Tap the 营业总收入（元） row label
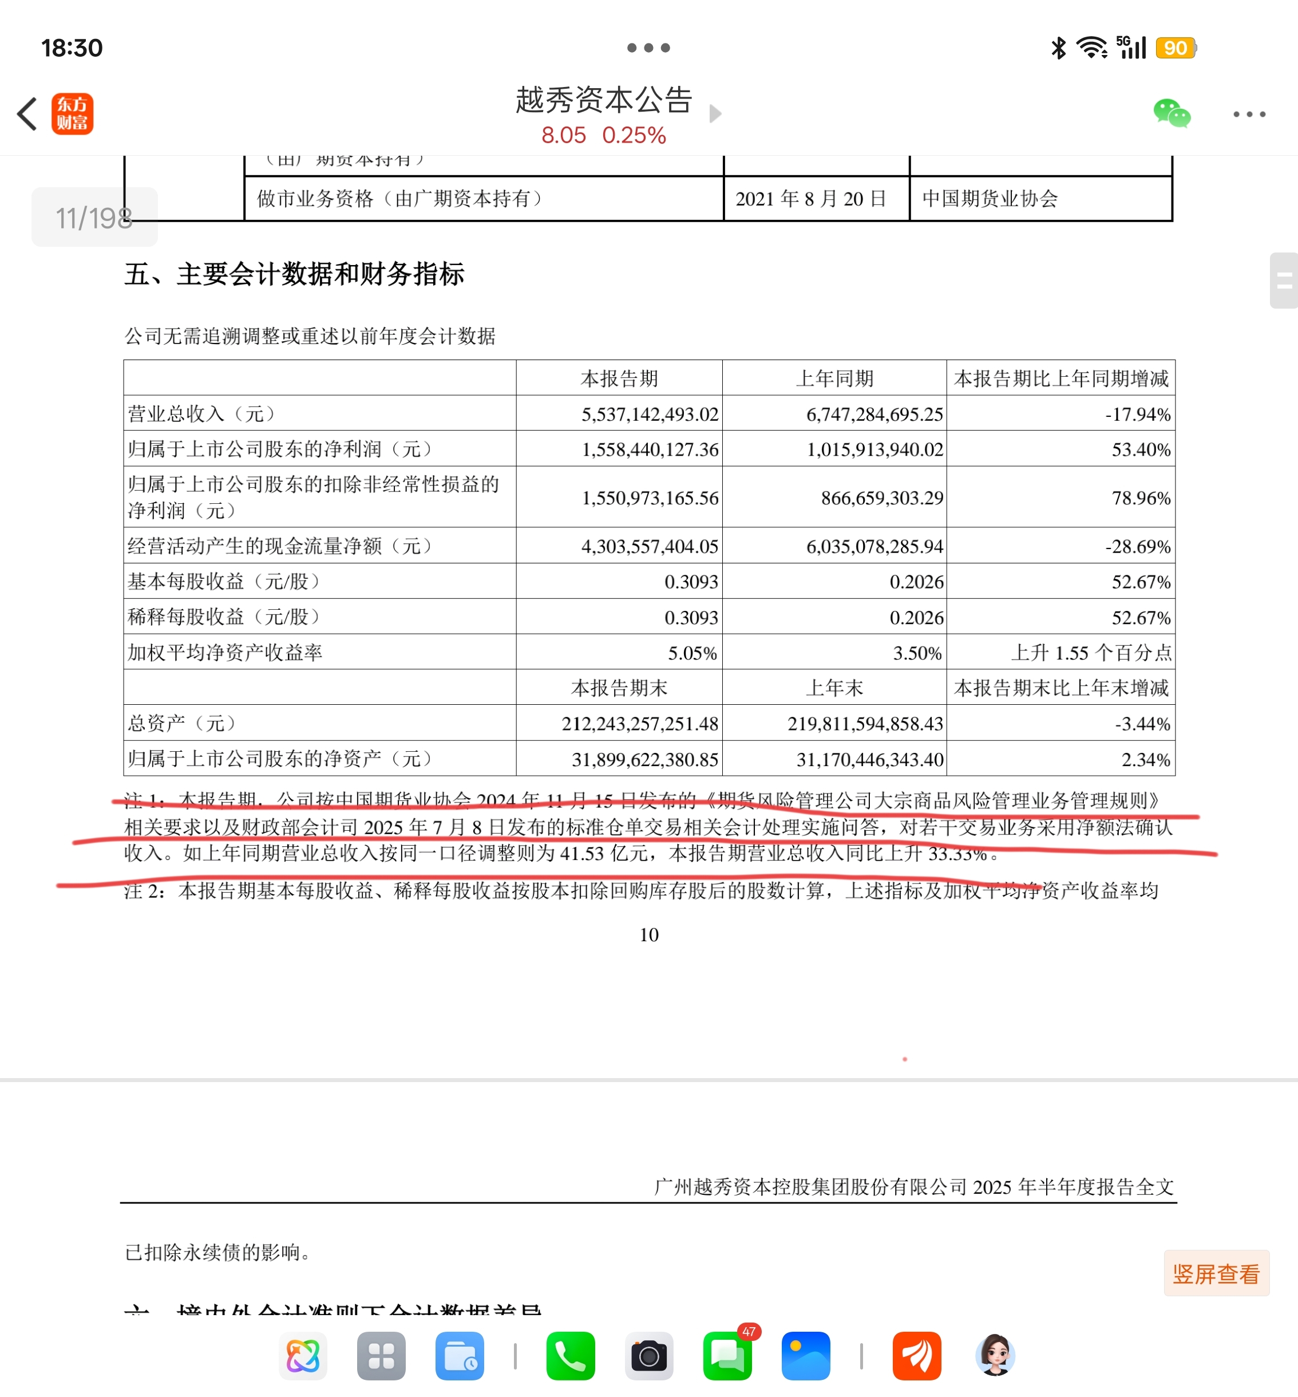The height and width of the screenshot is (1397, 1298). point(201,414)
